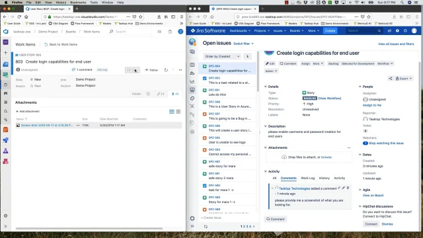Open Firefox History menu

coord(61,2)
